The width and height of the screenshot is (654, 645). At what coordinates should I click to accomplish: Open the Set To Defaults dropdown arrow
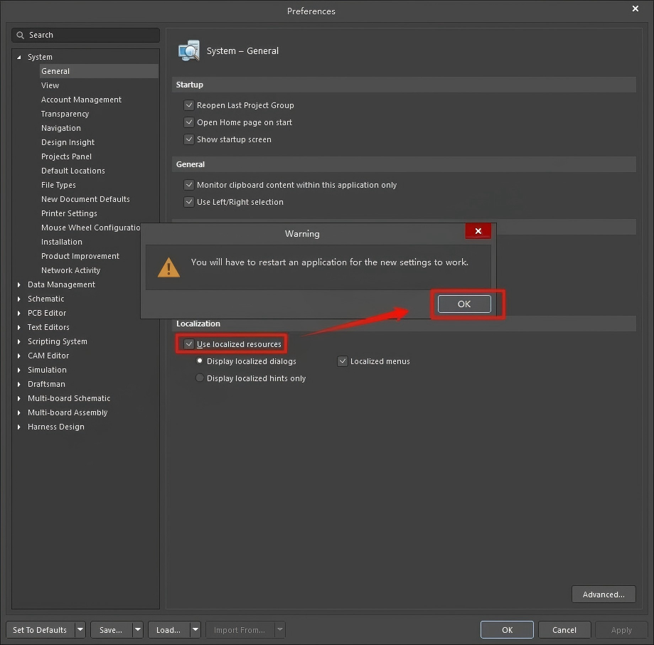(x=80, y=629)
